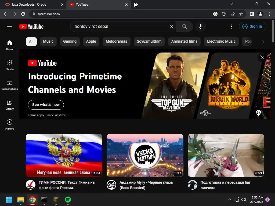Click the install app icon in address bar
Viewport: 275px width, 206px height.
[224, 14]
